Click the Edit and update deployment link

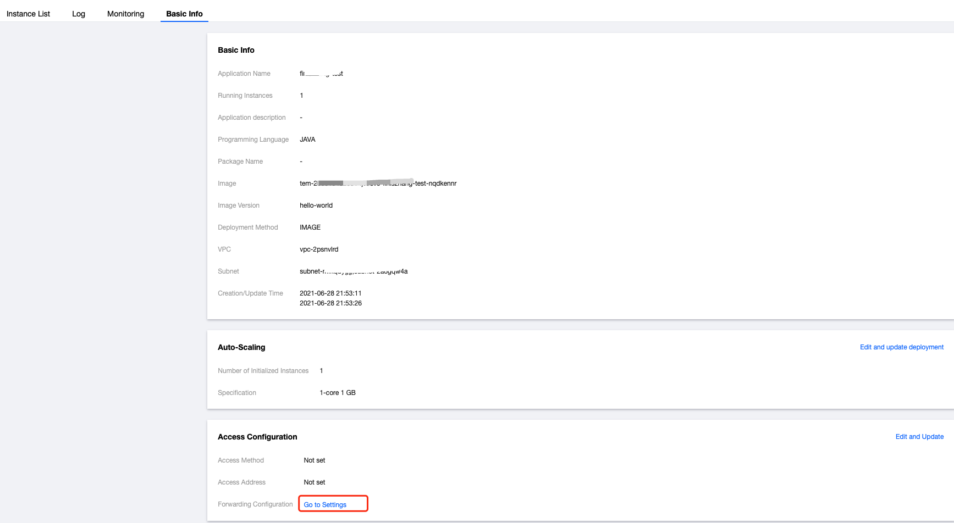coord(901,347)
